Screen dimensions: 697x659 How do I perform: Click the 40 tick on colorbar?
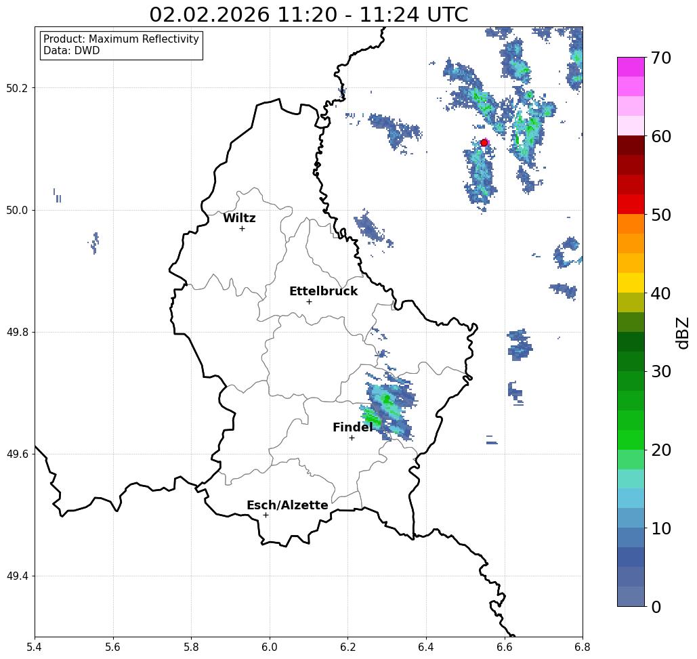click(x=660, y=293)
